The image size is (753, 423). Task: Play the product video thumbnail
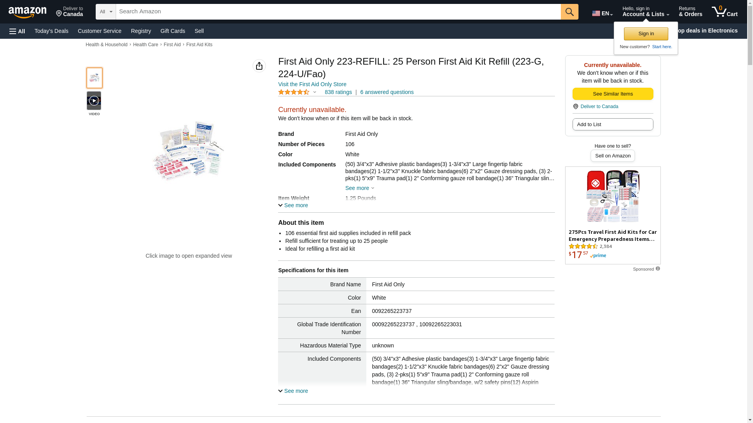(94, 101)
